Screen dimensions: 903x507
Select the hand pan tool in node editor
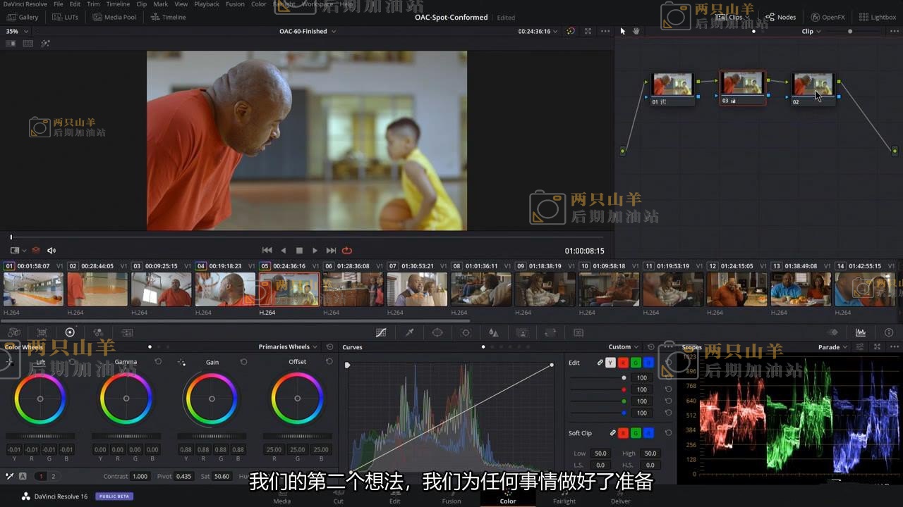[636, 31]
